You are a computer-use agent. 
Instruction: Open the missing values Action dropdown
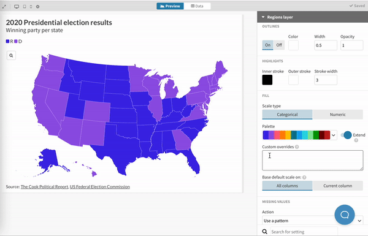(312, 221)
